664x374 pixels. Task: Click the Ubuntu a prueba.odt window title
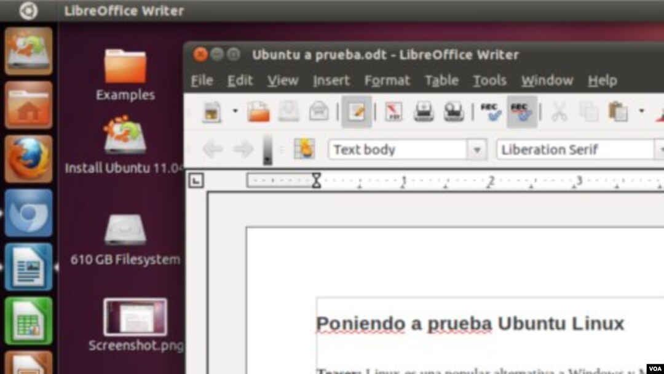coord(385,55)
